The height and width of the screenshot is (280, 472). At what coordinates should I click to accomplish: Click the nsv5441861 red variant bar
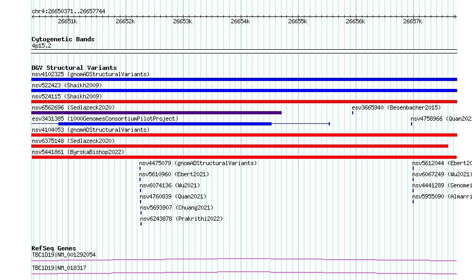tap(244, 157)
